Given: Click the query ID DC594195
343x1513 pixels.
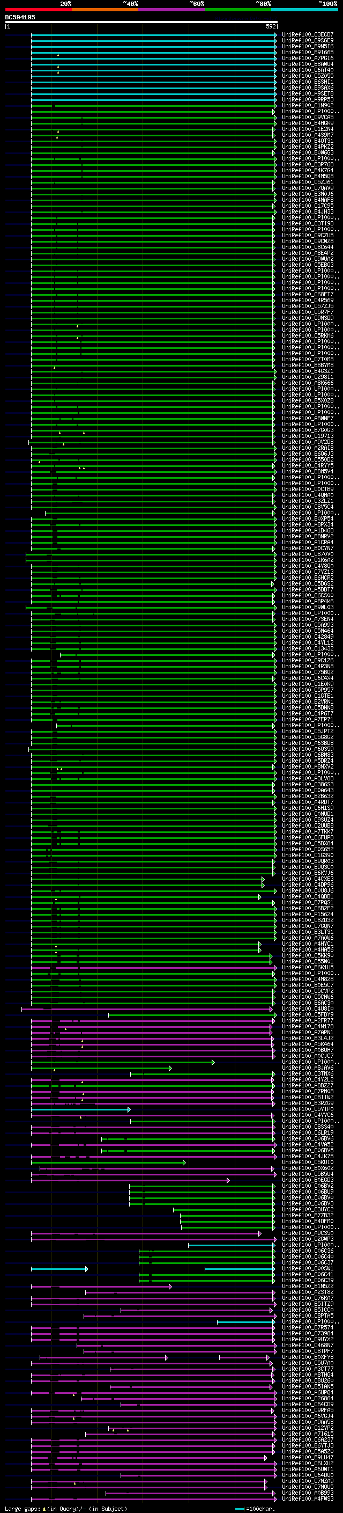Looking at the screenshot, I should pos(20,17).
